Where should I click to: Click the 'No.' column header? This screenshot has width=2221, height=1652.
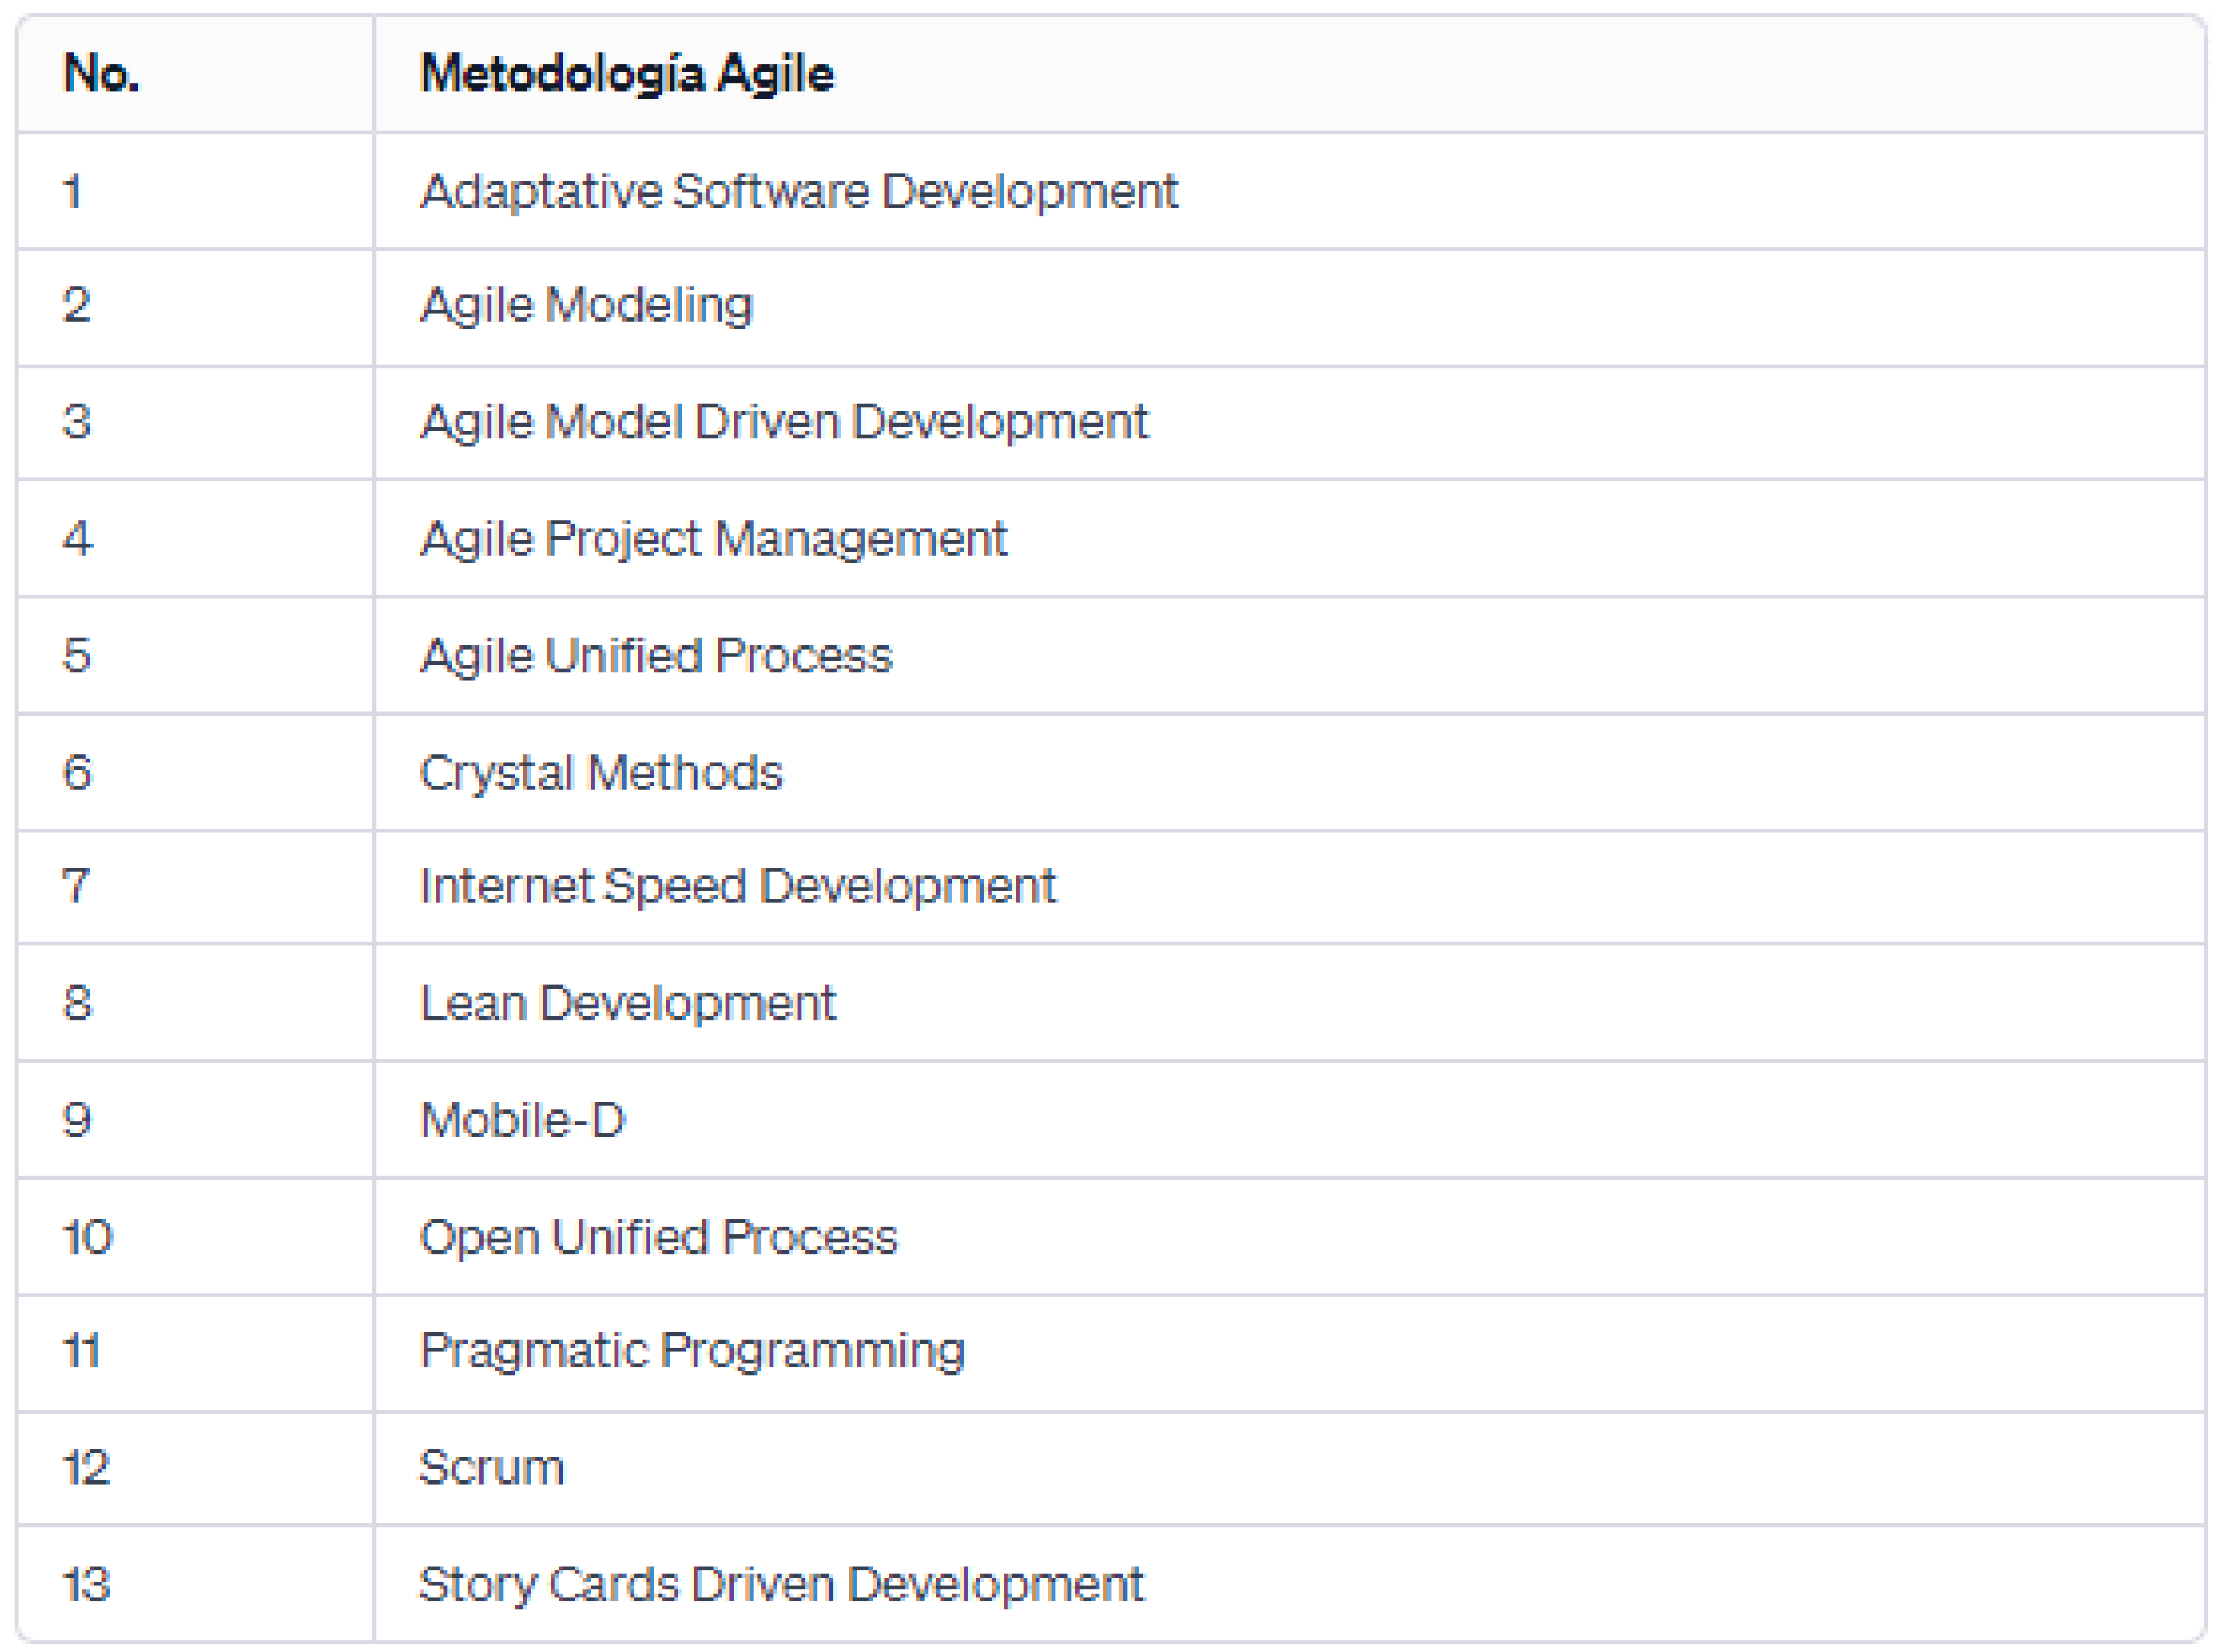coord(101,74)
